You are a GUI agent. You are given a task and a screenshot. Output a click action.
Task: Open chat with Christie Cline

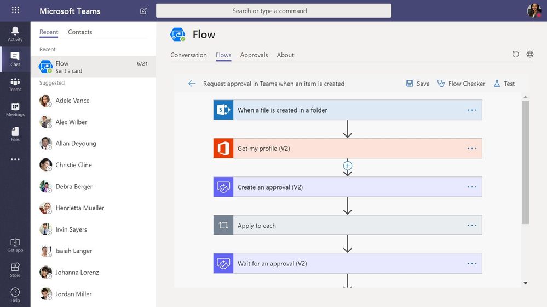pos(93,165)
